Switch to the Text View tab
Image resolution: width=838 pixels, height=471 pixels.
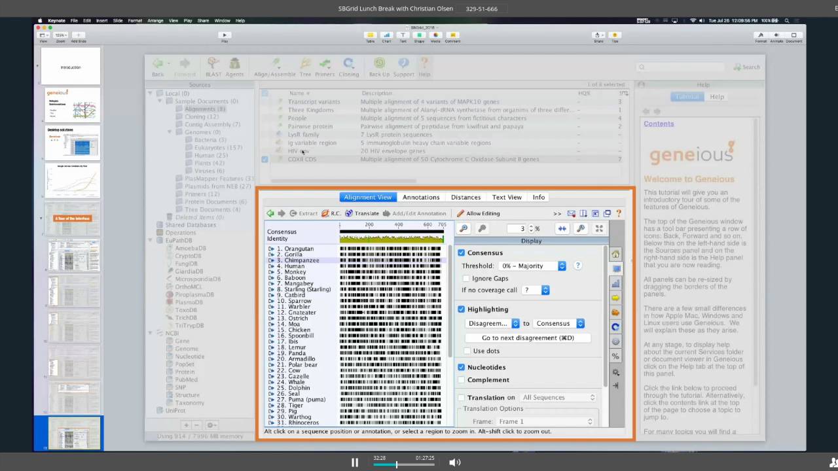pos(507,197)
